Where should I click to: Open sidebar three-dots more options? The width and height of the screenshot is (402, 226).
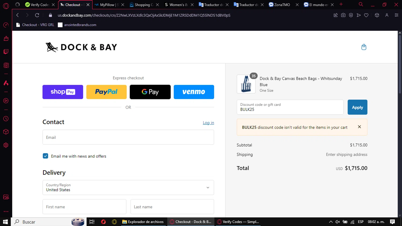[6, 212]
